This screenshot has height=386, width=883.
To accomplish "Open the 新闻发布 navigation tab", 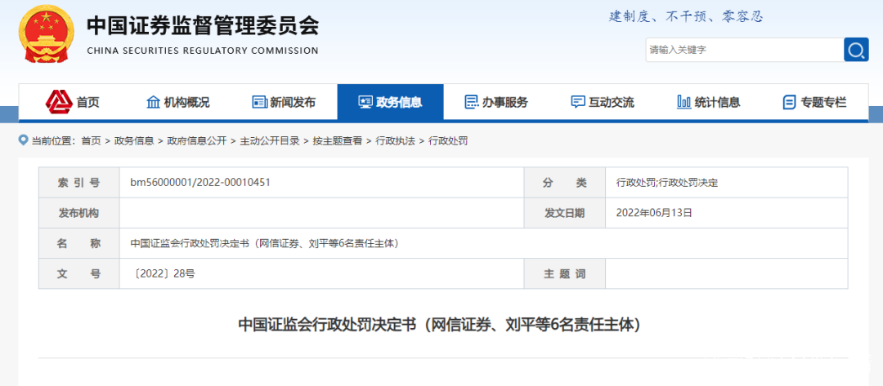I will click(x=284, y=102).
